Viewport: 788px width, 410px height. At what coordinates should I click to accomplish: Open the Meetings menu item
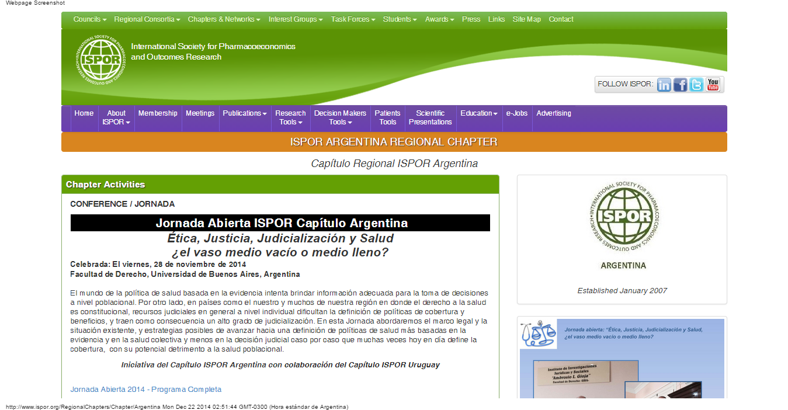200,113
